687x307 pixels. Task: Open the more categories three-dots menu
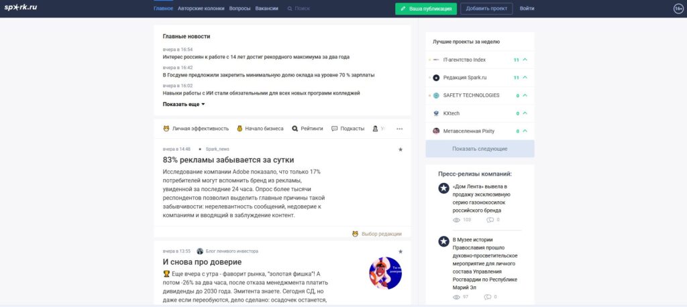tap(400, 129)
